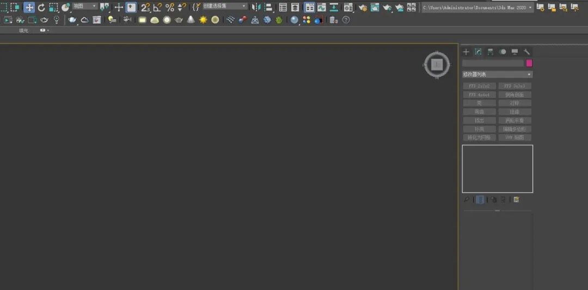Click the dome shape icon
This screenshot has width=588, height=290.
pyautogui.click(x=155, y=20)
